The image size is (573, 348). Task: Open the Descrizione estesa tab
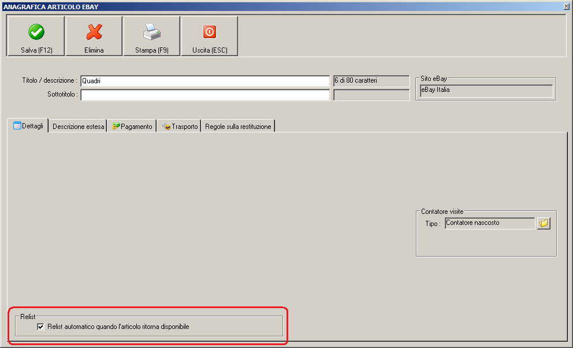pyautogui.click(x=78, y=127)
